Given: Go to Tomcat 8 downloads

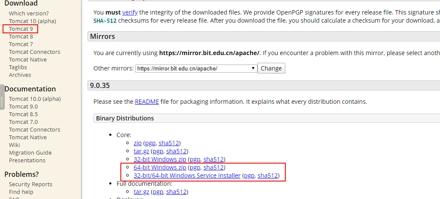Looking at the screenshot, I should pos(21,36).
